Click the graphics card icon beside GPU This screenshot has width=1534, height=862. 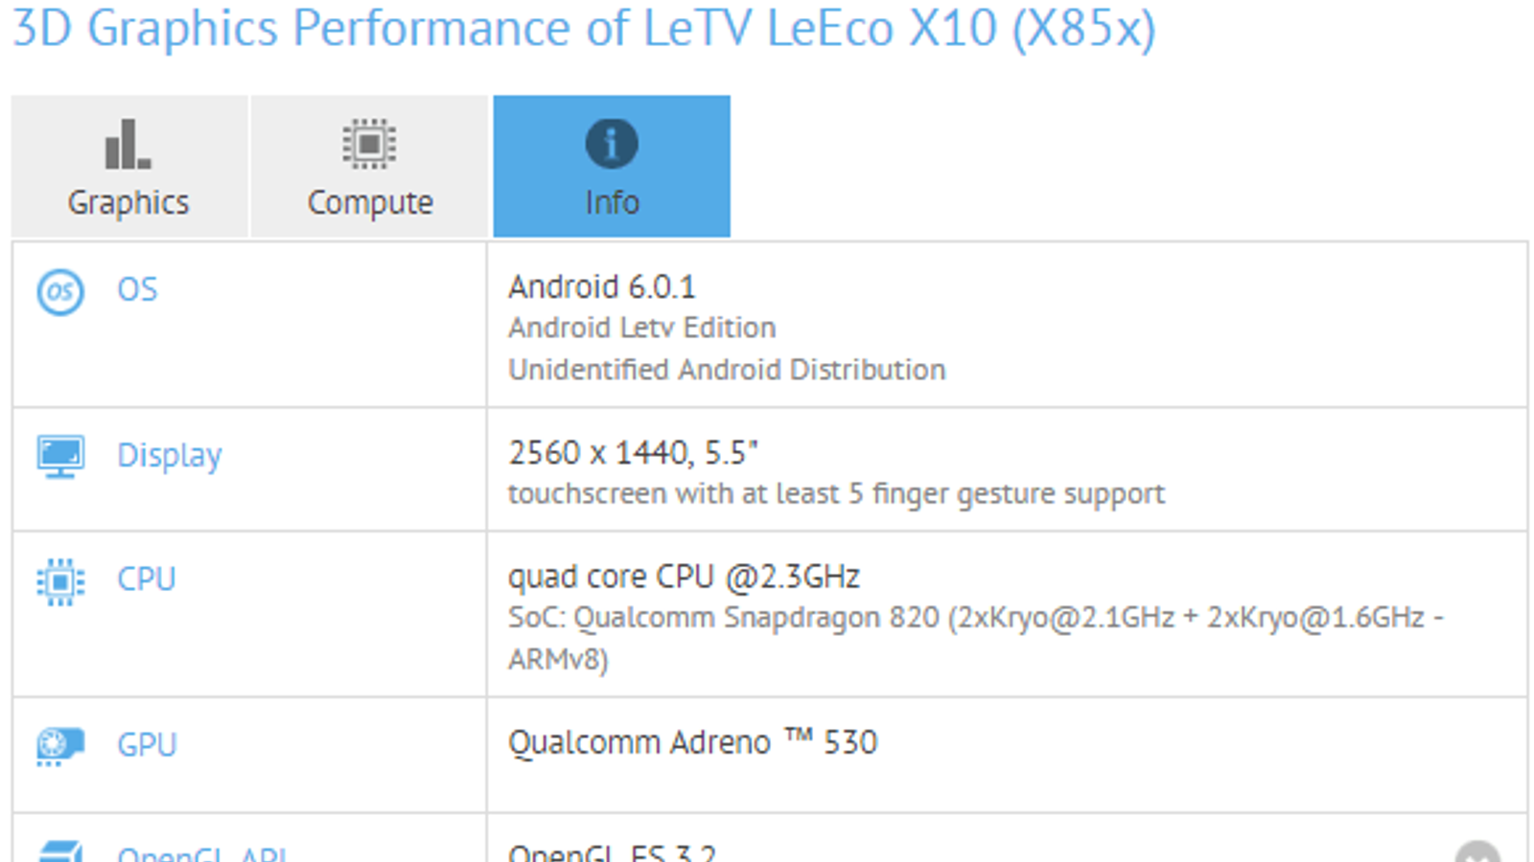60,746
